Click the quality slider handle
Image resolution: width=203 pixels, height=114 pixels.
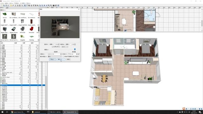tap(75, 49)
